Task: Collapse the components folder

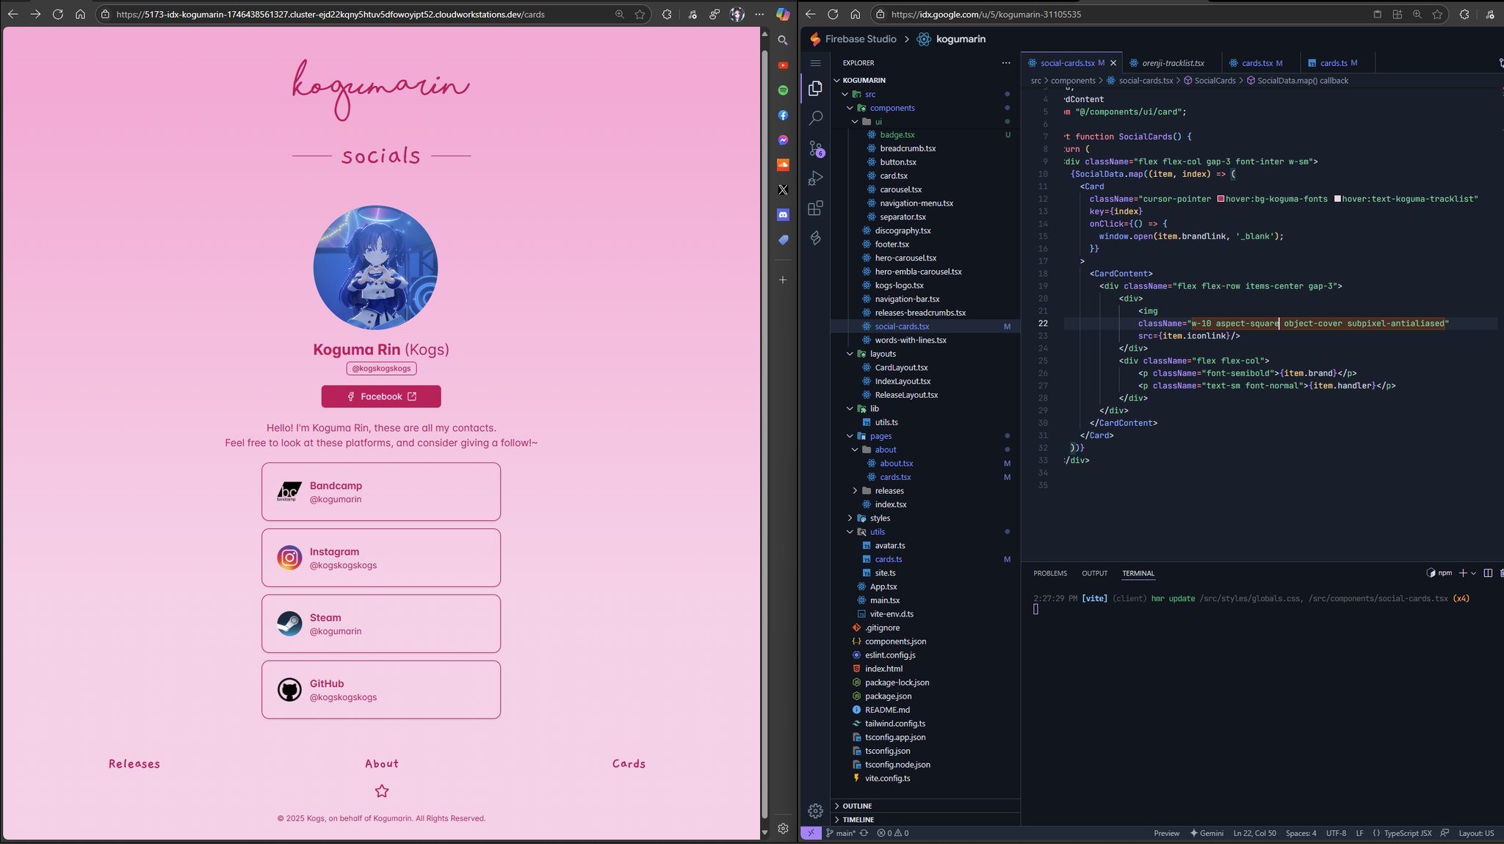Action: click(x=850, y=108)
